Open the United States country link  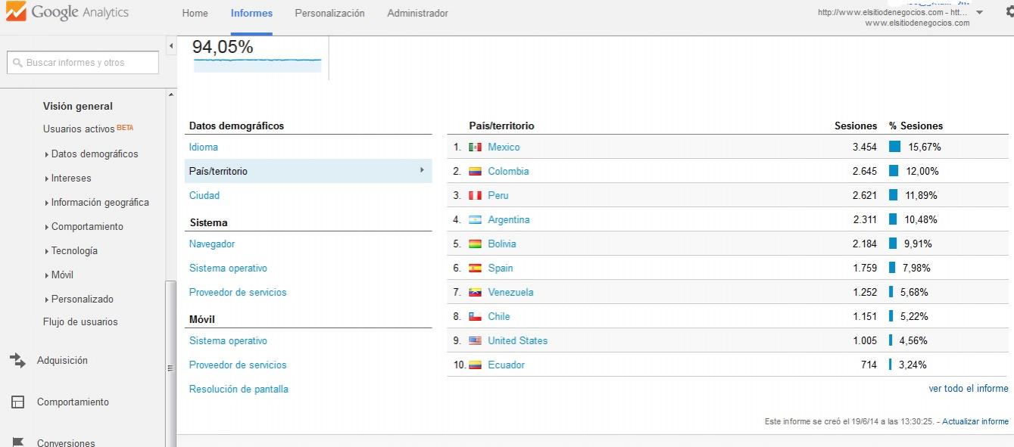pyautogui.click(x=517, y=341)
